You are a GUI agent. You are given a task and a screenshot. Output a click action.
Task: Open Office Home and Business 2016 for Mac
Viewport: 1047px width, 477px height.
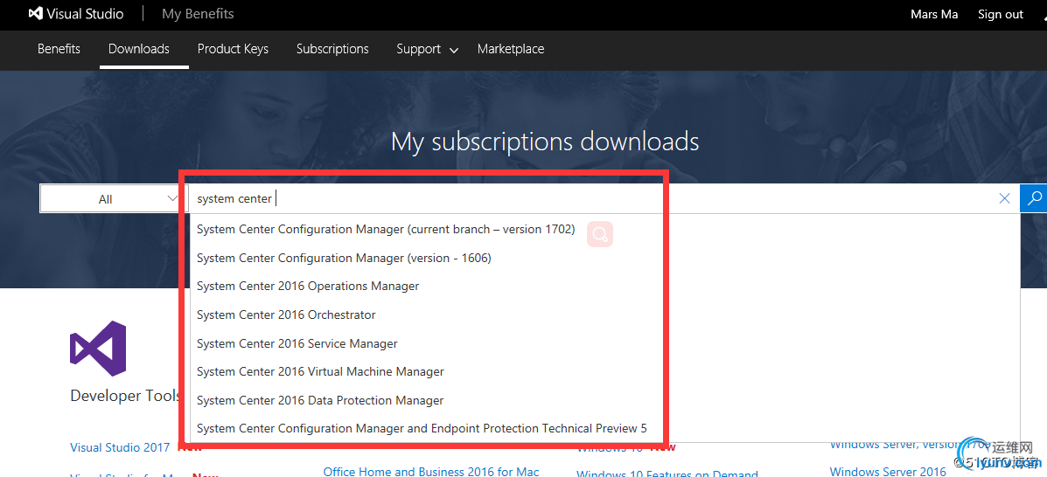pyautogui.click(x=431, y=471)
